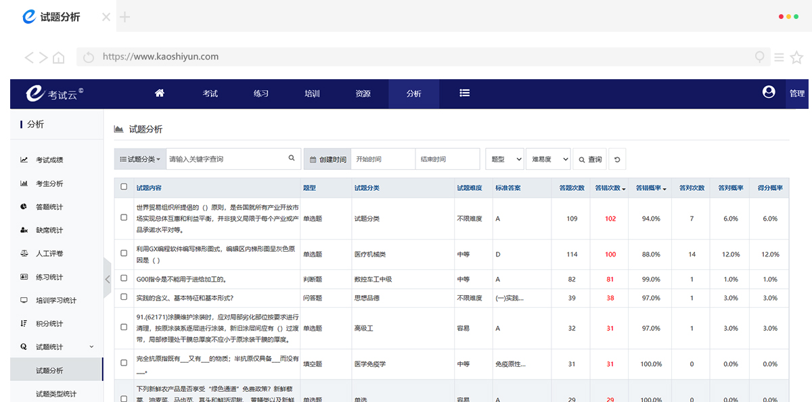Click the browser back arrow
The height and width of the screenshot is (402, 812).
(x=29, y=58)
